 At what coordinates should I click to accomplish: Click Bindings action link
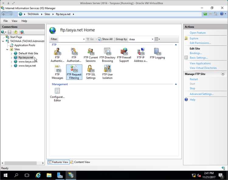[196, 53]
